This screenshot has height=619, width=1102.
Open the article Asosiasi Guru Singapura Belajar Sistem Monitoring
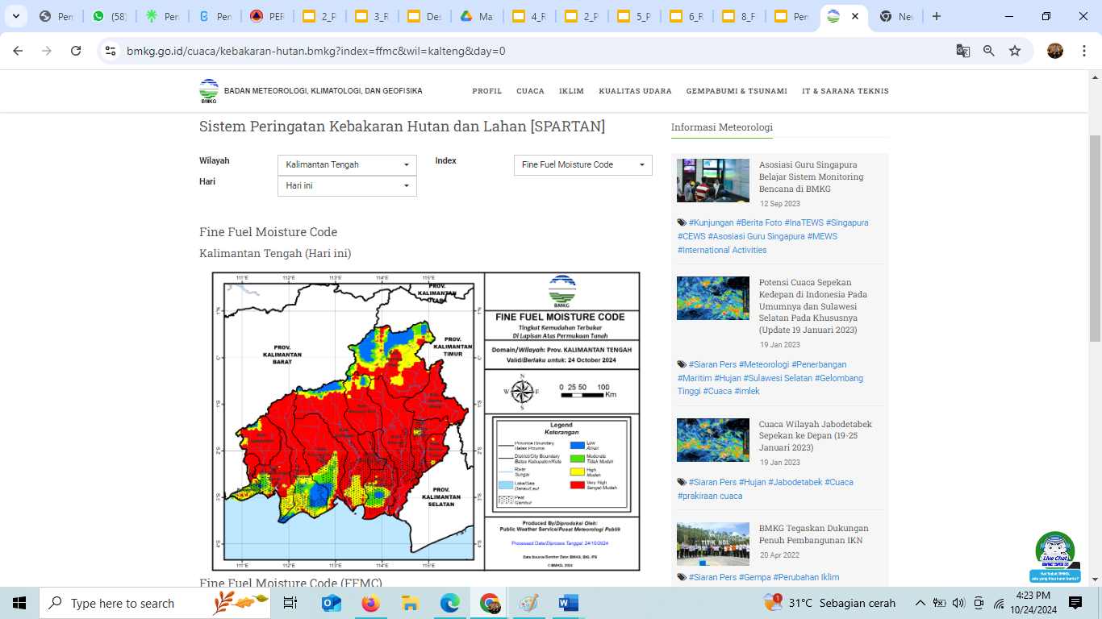(811, 177)
